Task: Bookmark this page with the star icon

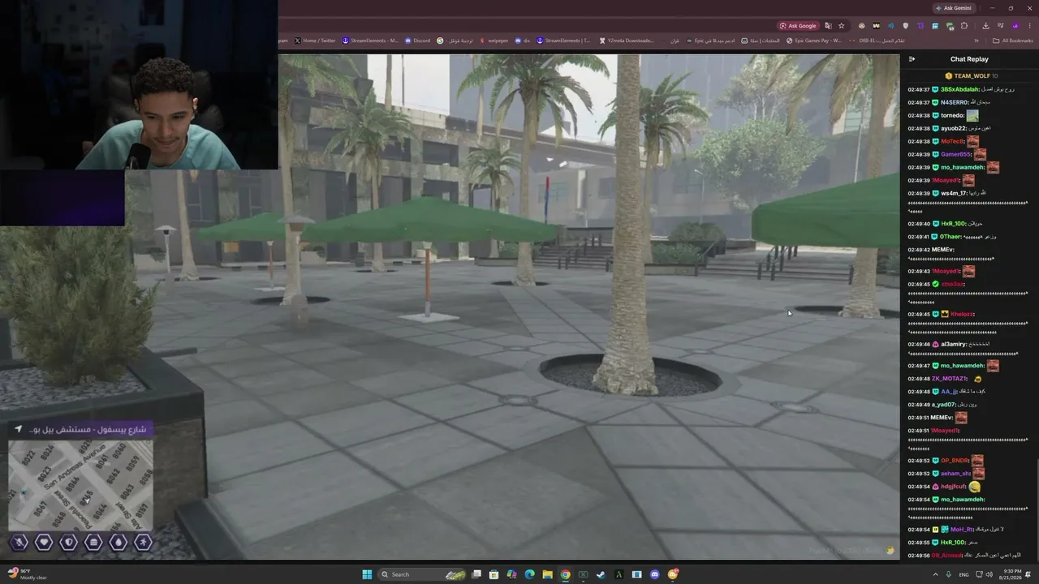Action: point(842,26)
